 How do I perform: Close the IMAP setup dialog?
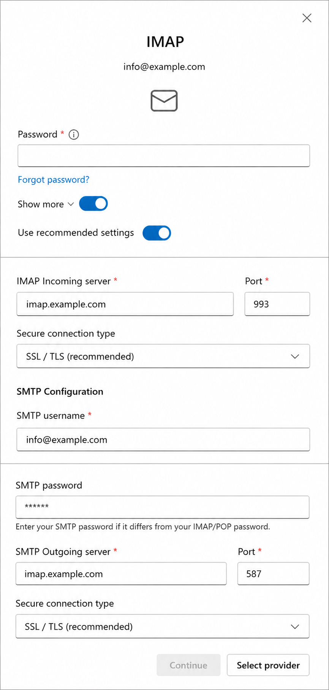pyautogui.click(x=307, y=18)
